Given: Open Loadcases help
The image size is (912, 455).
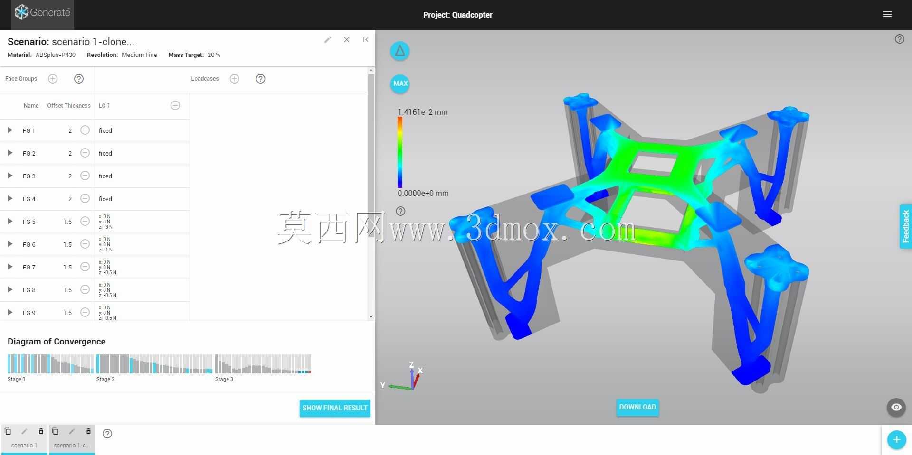Looking at the screenshot, I should (260, 79).
